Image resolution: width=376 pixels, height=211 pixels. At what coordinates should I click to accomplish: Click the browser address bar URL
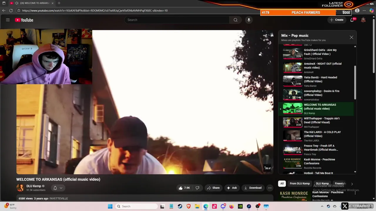[x=95, y=11]
